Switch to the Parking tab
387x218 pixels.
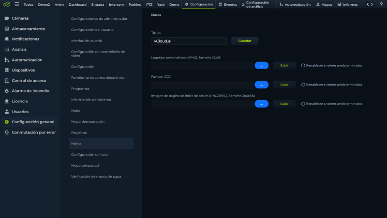(135, 4)
